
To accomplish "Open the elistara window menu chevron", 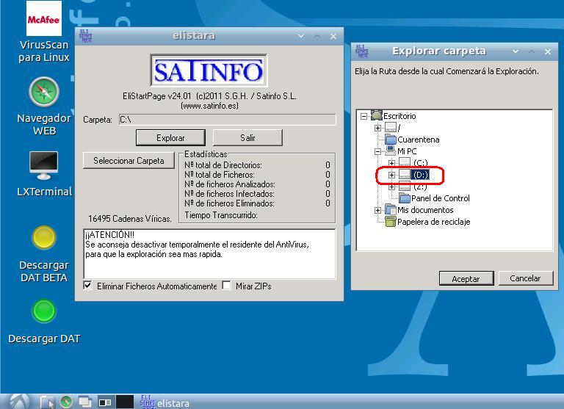I will [x=301, y=36].
